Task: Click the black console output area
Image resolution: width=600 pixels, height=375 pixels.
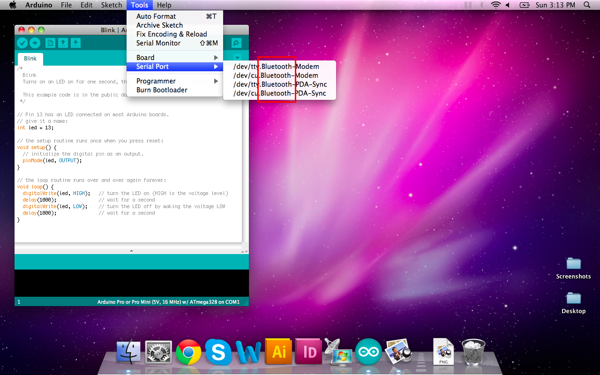Action: 132,283
